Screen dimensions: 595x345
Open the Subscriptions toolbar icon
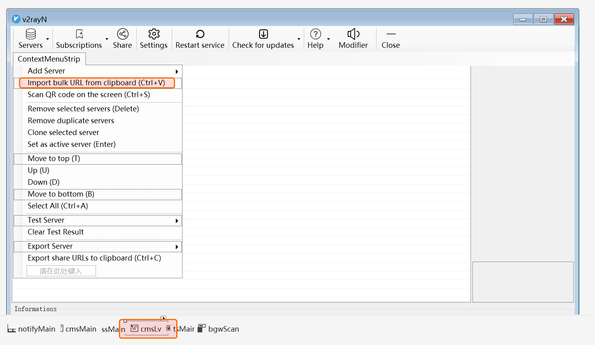click(x=79, y=34)
